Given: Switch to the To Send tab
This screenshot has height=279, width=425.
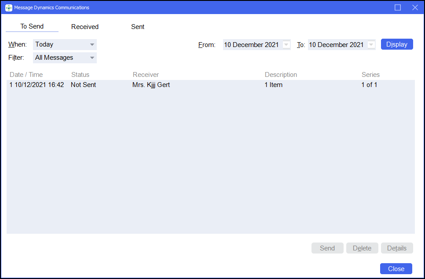Looking at the screenshot, I should pyautogui.click(x=32, y=27).
